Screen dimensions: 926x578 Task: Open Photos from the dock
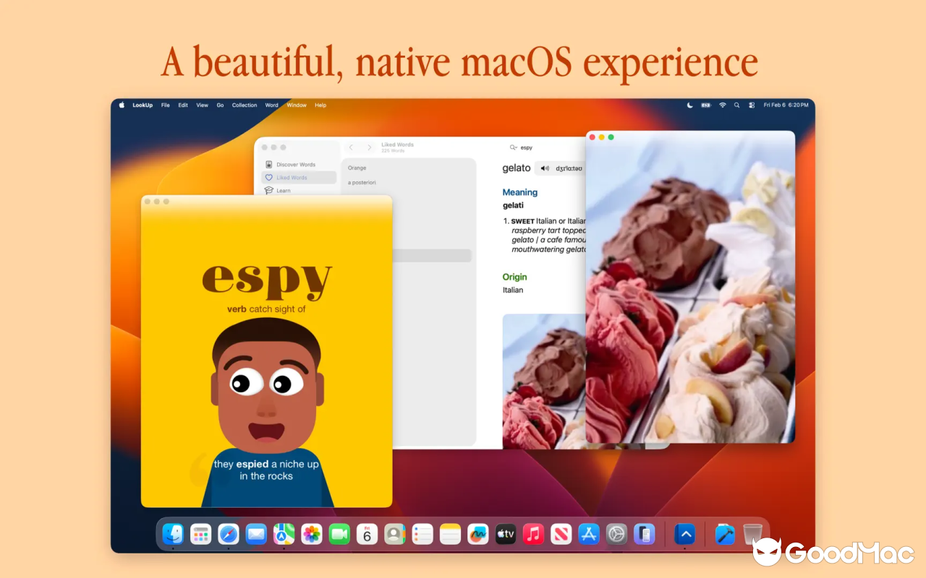(x=312, y=534)
